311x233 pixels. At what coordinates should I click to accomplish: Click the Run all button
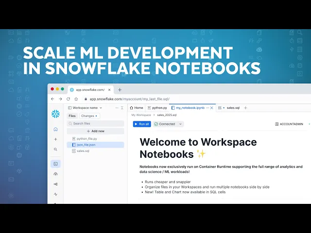(142, 124)
